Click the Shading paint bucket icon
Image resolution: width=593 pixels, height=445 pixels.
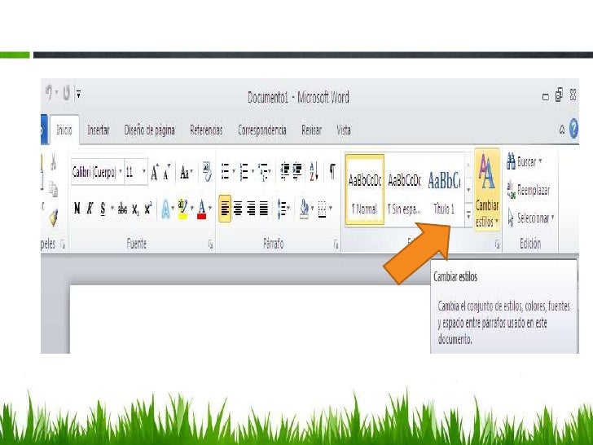click(305, 209)
